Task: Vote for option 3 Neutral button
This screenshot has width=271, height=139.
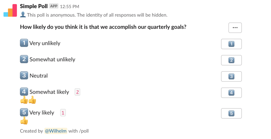Action: 231,76
